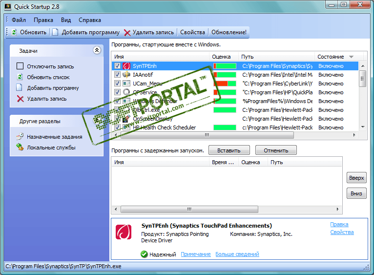The height and width of the screenshot is (275, 374).
Task: Click the Добавить программу icon in the Задачи panel
Action: point(20,87)
